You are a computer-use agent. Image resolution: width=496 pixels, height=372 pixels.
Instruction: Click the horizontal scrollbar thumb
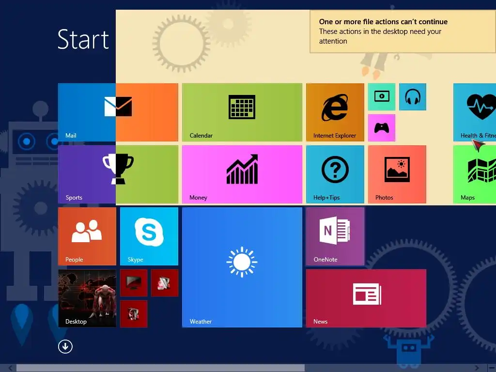(160, 368)
